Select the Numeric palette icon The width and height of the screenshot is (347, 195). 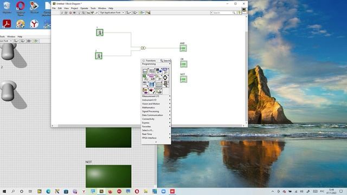click(x=165, y=71)
